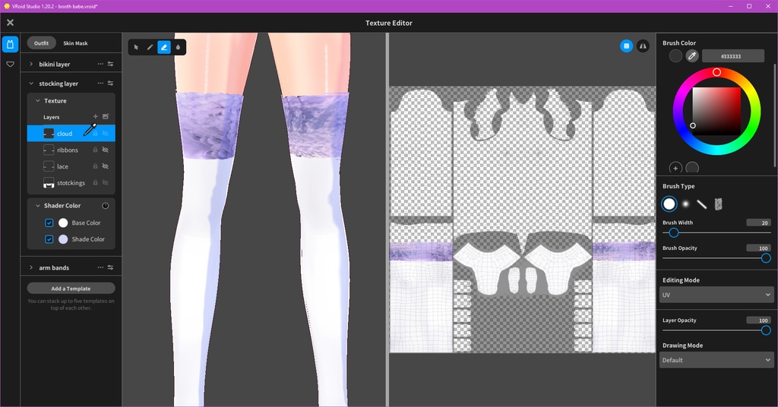This screenshot has height=407, width=778.
Task: Select the ribbons layer
Action: pos(71,150)
